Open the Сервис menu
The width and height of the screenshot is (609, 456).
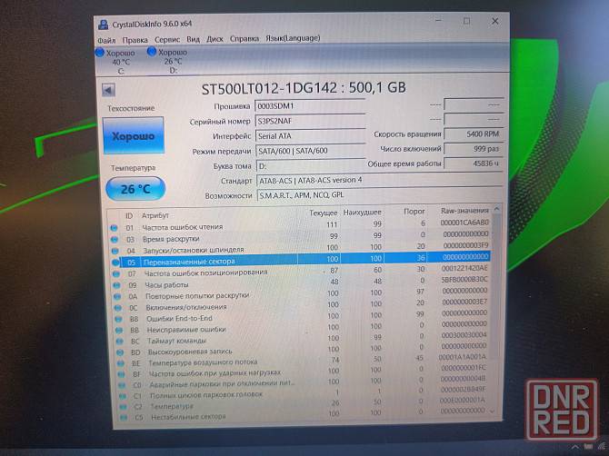point(167,40)
